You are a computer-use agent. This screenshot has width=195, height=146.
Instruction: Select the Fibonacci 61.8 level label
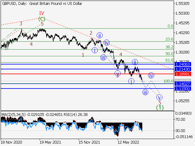click(x=169, y=60)
